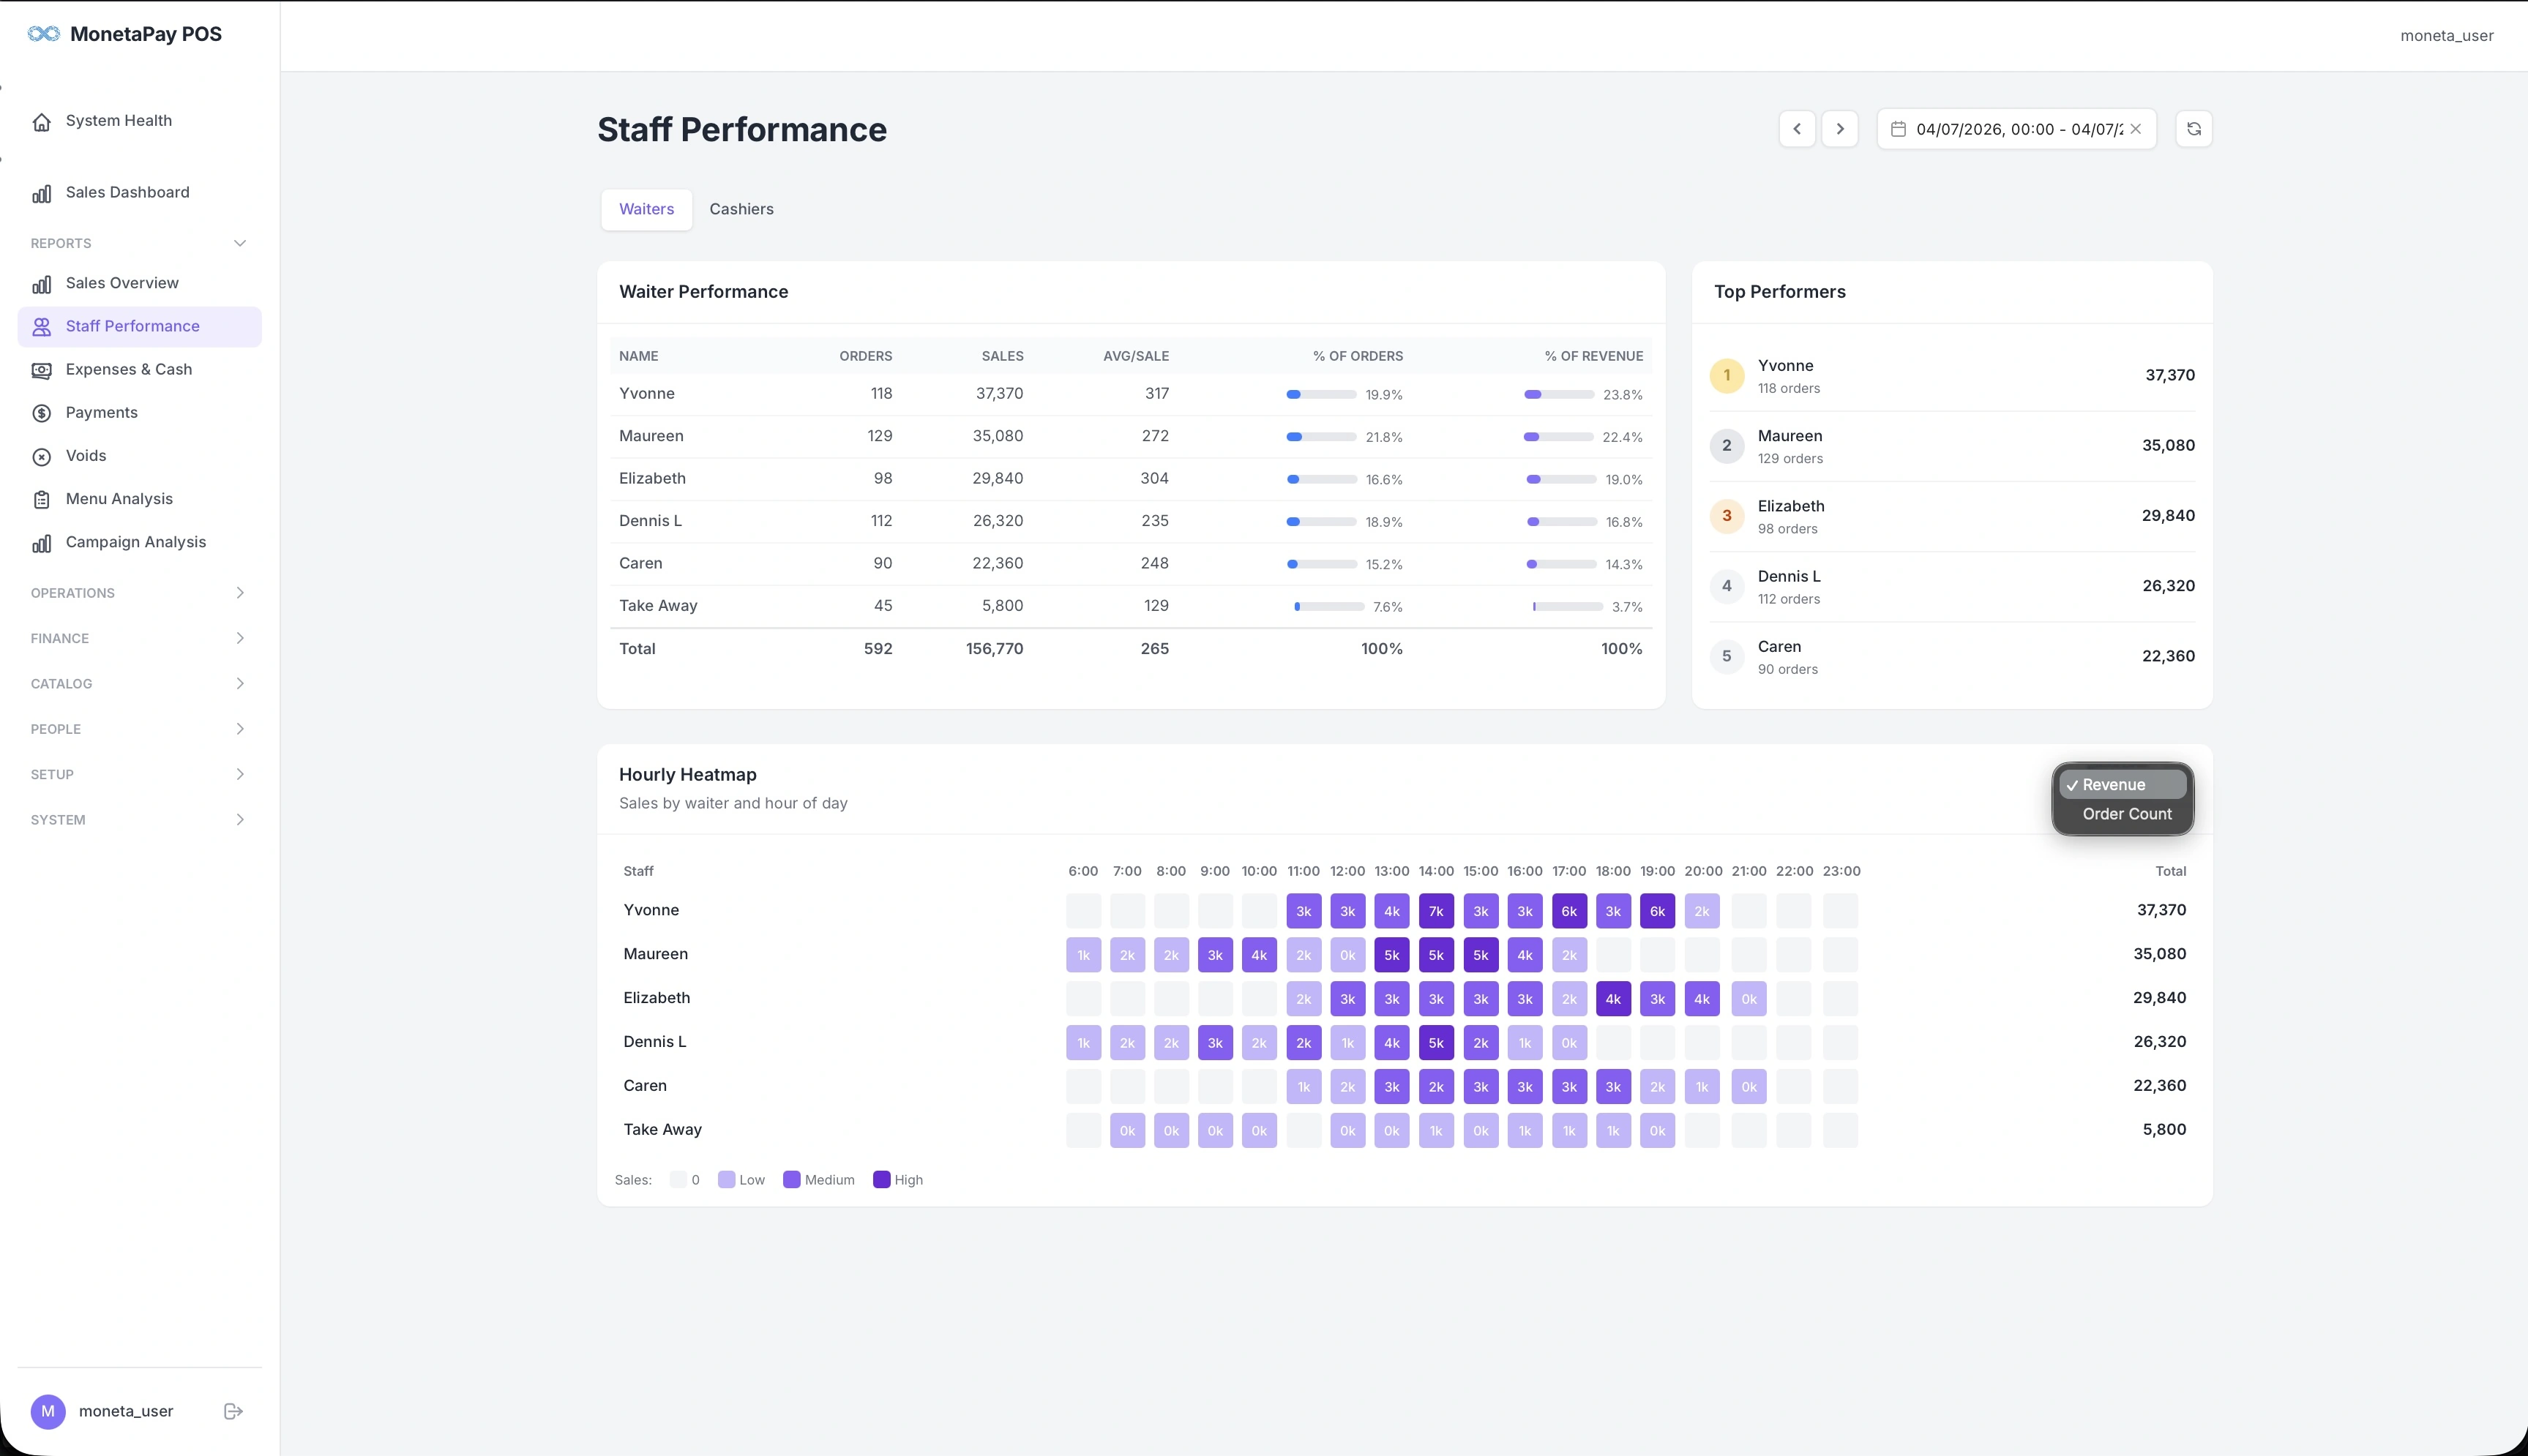Click the refresh data icon
This screenshot has height=1456, width=2528.
point(2193,129)
